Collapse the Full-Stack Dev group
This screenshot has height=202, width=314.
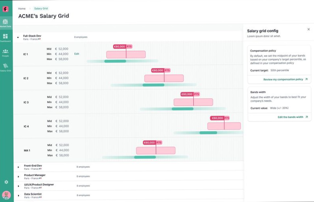(x=18, y=38)
